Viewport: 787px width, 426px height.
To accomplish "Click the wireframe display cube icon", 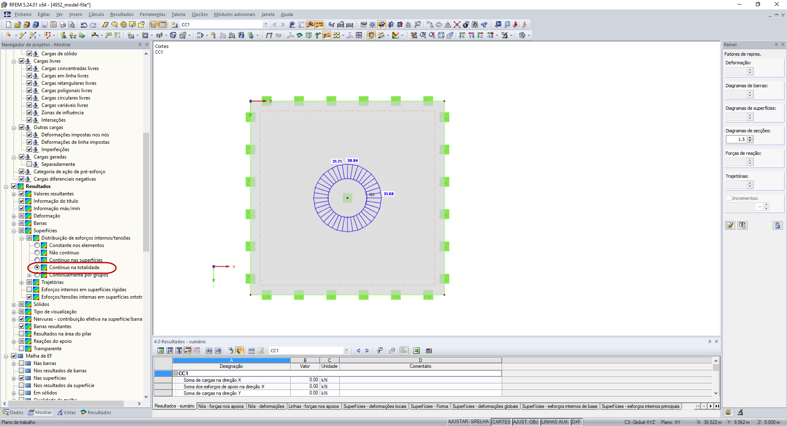I will click(441, 35).
